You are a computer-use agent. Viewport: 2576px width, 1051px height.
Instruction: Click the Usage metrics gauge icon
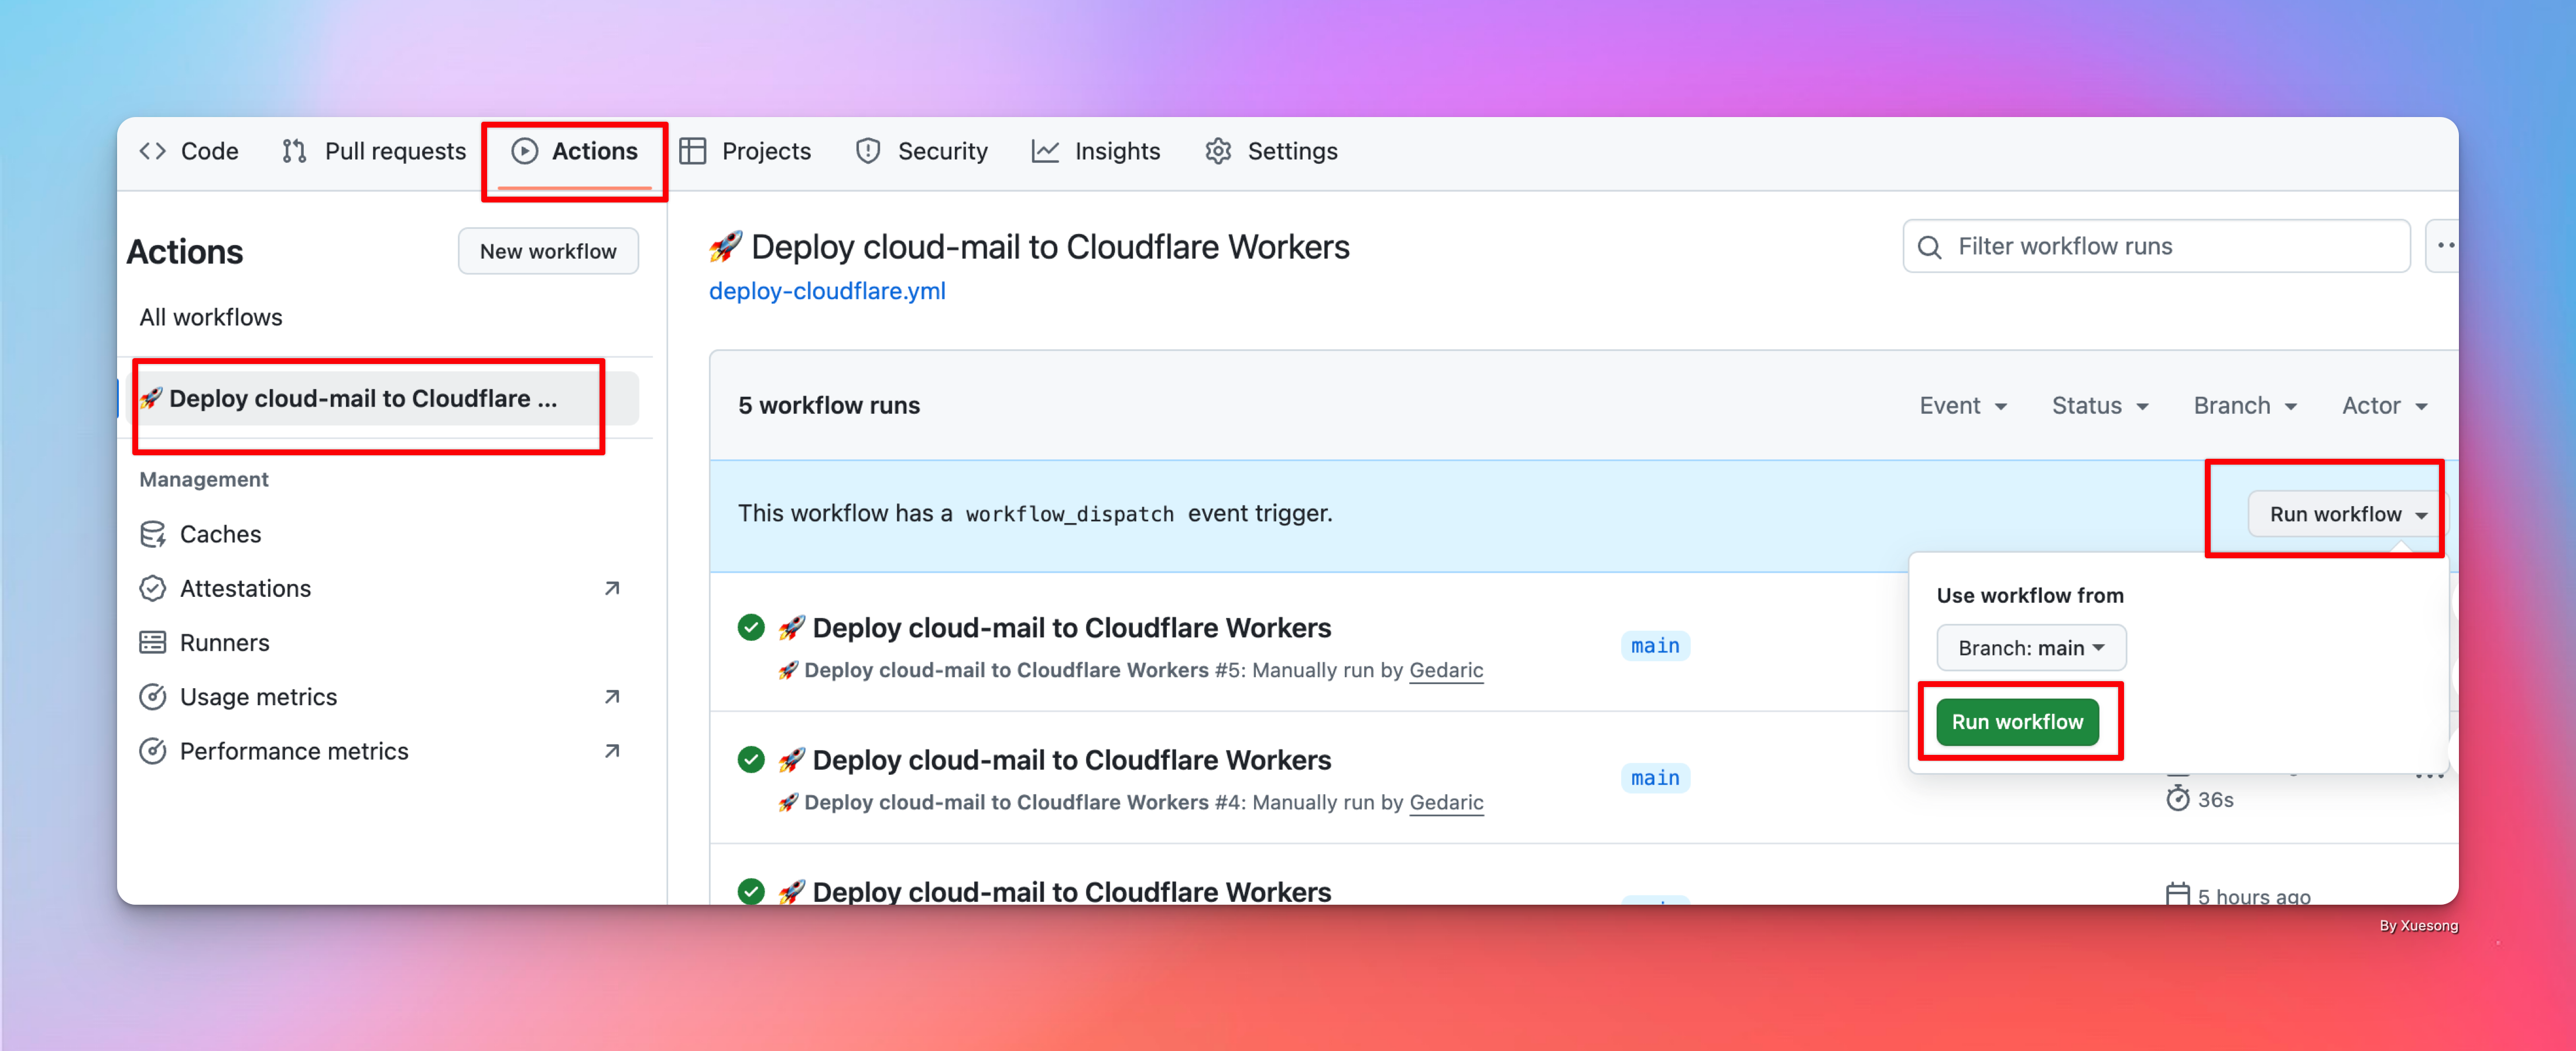coord(153,696)
